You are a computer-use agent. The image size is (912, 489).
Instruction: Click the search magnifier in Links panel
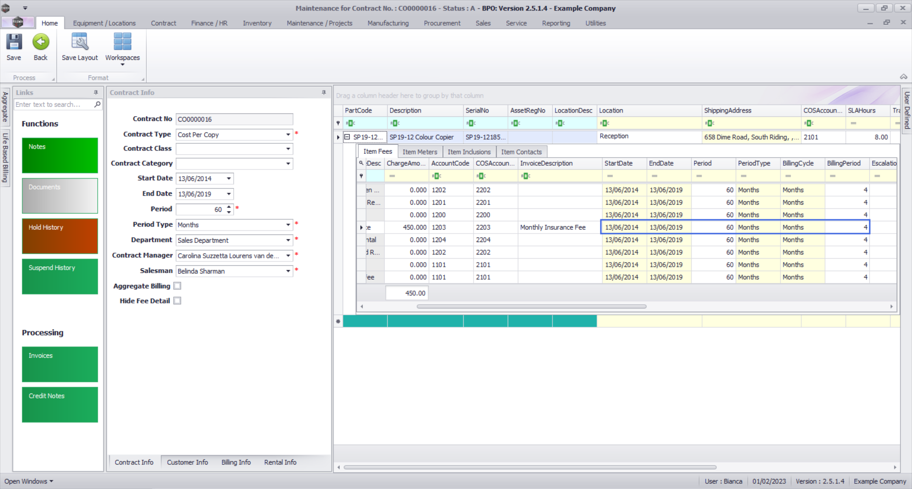[x=97, y=104]
